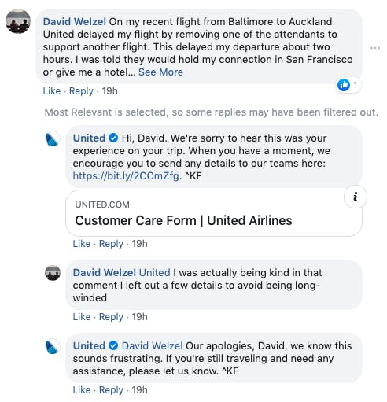Click David Welzel's small reply avatar
This screenshot has height=402, width=387.
53,273
